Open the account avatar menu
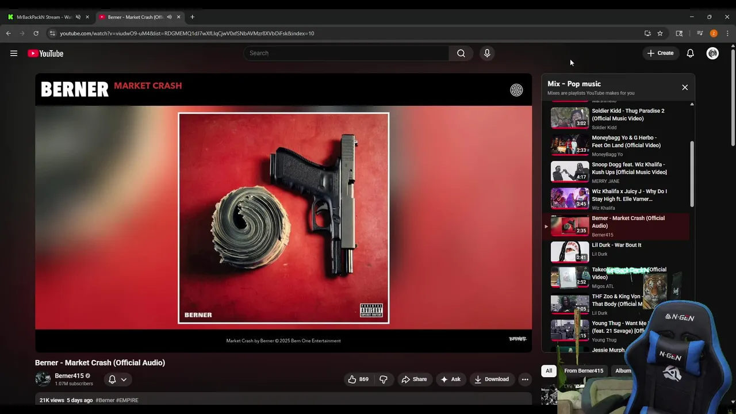Viewport: 736px width, 414px height. tap(712, 53)
